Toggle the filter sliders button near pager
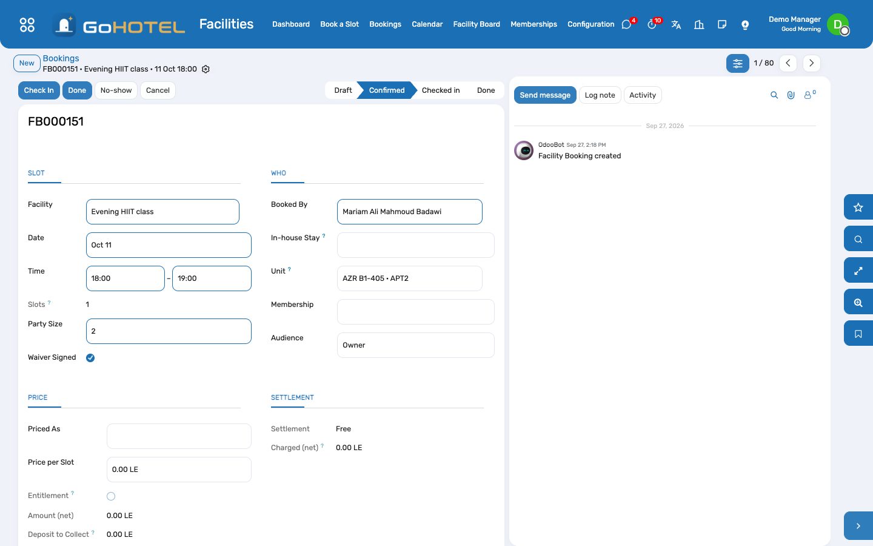Image resolution: width=873 pixels, height=546 pixels. click(738, 63)
